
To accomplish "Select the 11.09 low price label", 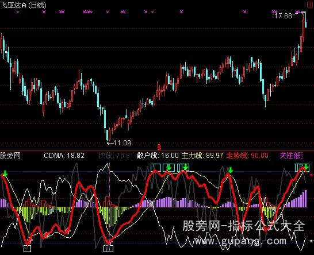I will click(x=122, y=143).
